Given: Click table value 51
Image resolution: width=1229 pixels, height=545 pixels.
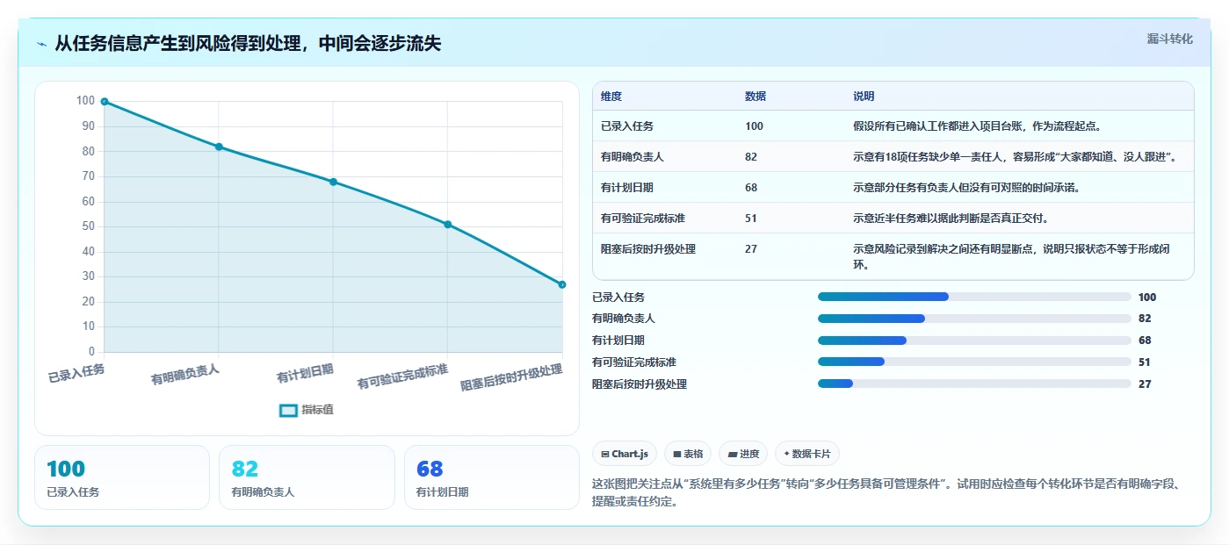Looking at the screenshot, I should (751, 219).
